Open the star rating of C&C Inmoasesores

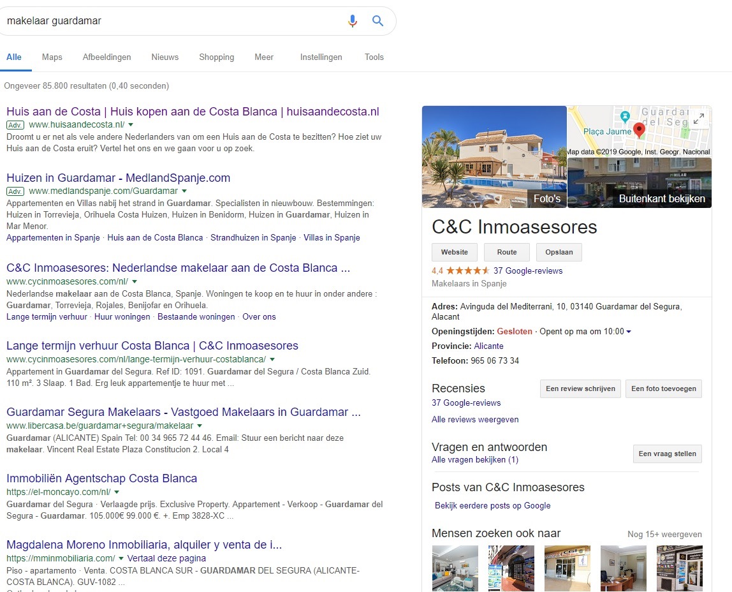467,270
